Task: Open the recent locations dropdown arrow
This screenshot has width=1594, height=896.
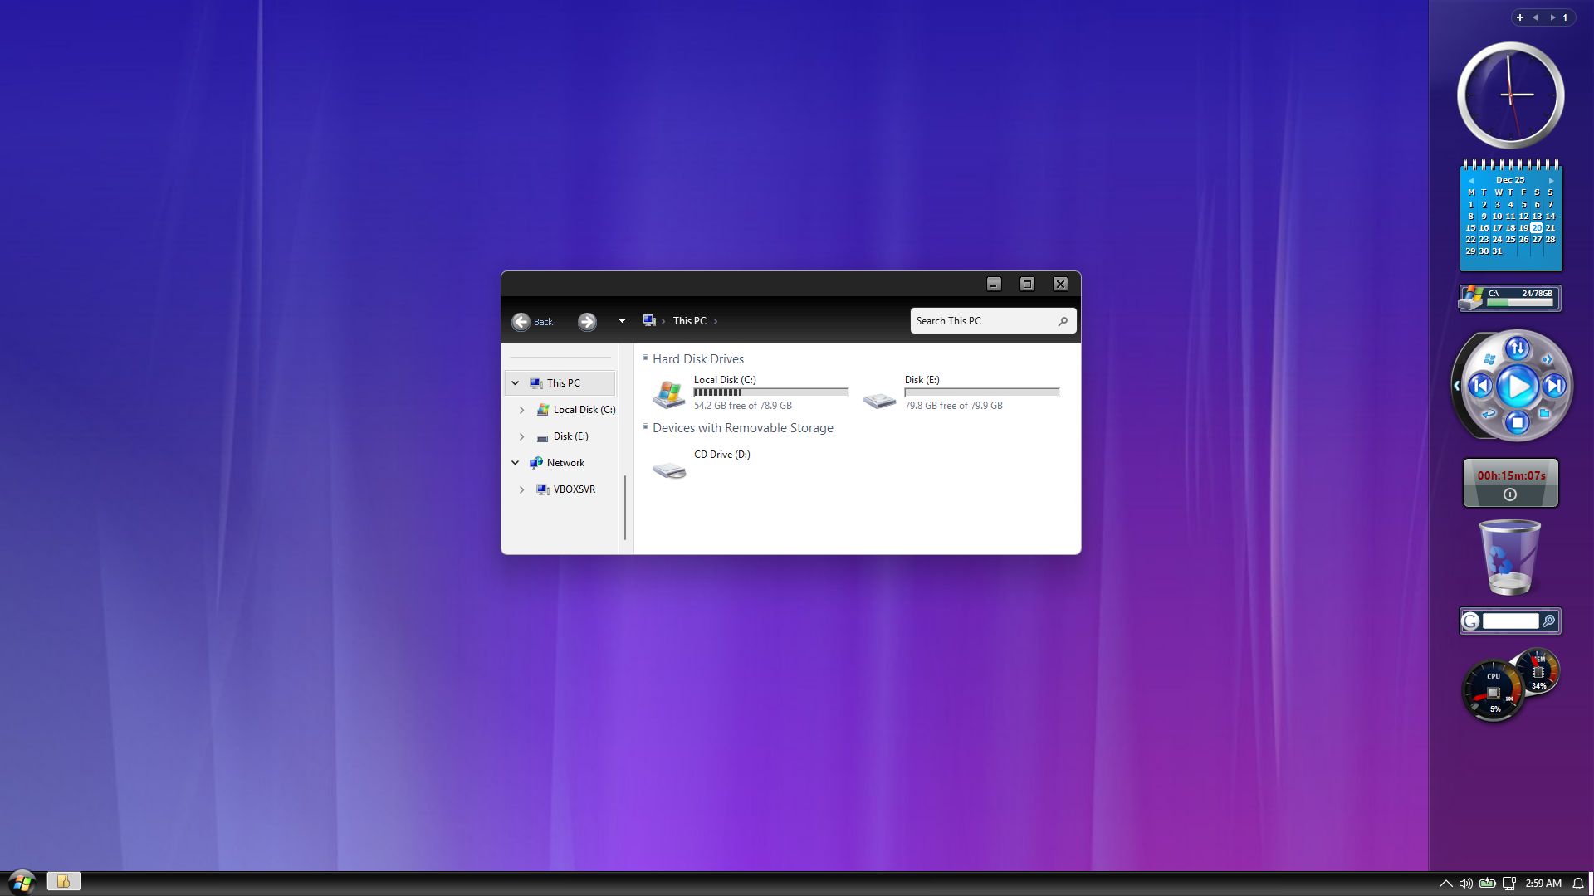Action: point(622,321)
